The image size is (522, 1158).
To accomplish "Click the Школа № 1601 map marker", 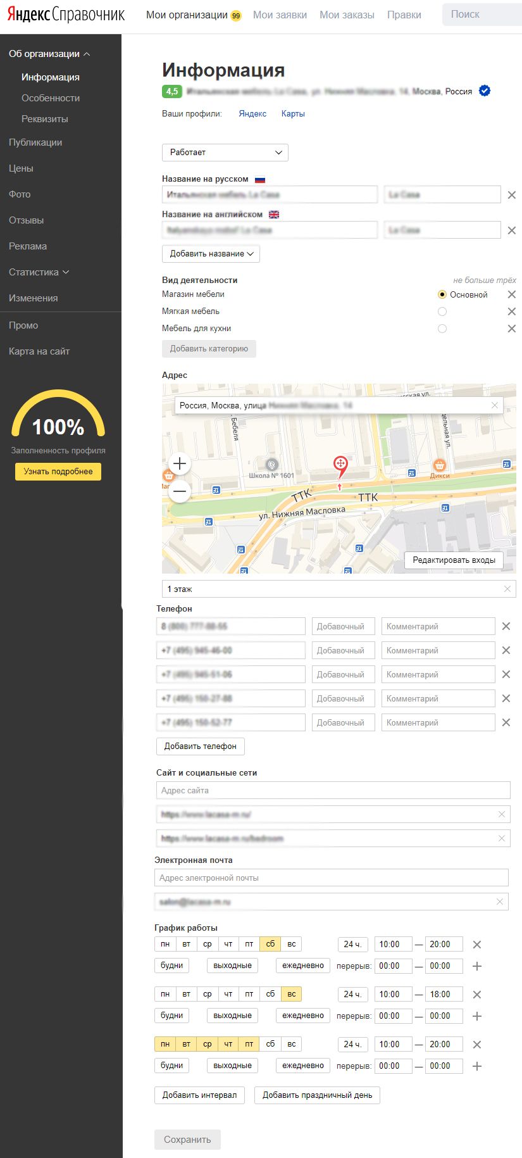I will point(271,465).
